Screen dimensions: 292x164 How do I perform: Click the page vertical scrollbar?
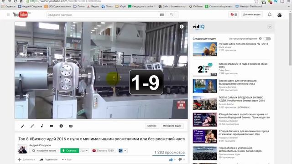290,39
